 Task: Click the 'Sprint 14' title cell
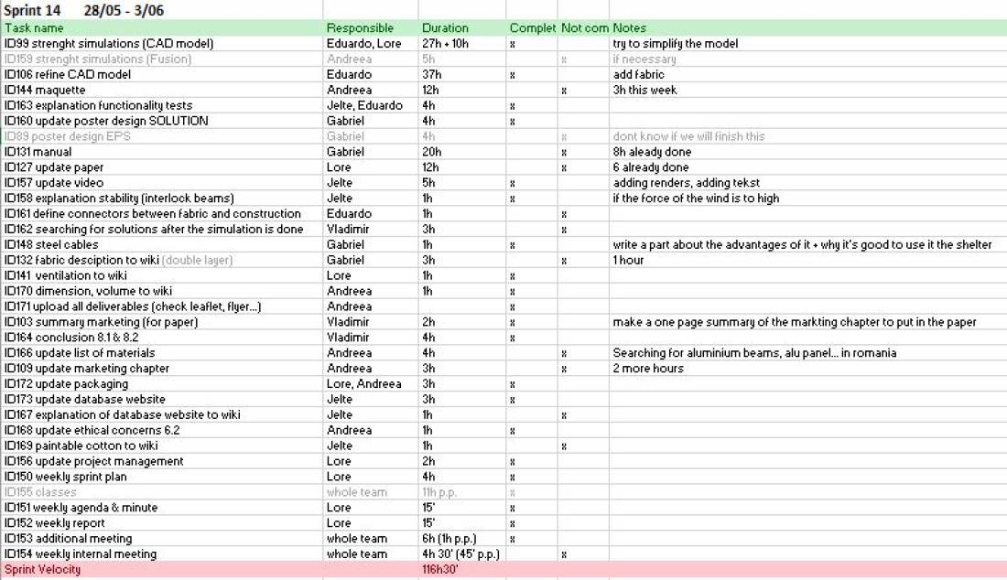[x=35, y=10]
